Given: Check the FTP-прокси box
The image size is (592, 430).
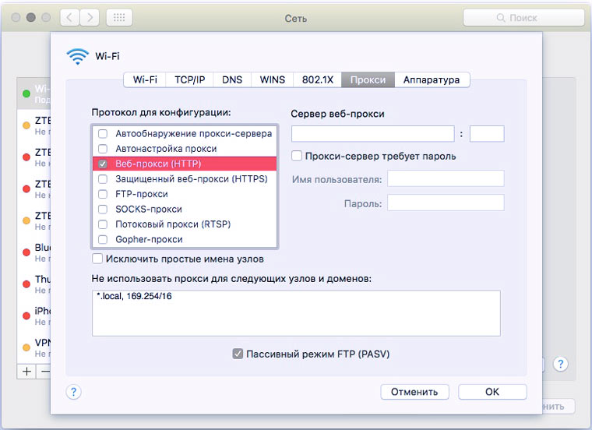Looking at the screenshot, I should (103, 194).
